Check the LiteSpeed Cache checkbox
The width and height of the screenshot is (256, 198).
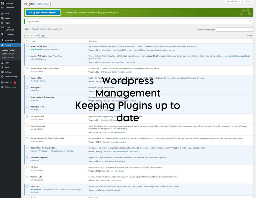[27, 117]
